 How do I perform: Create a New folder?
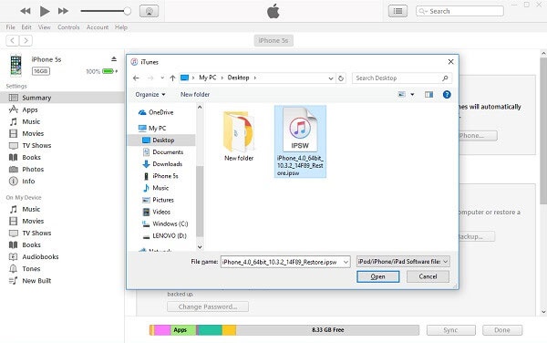195,95
